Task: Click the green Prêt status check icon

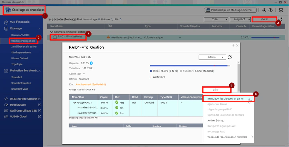Action: click(117, 102)
